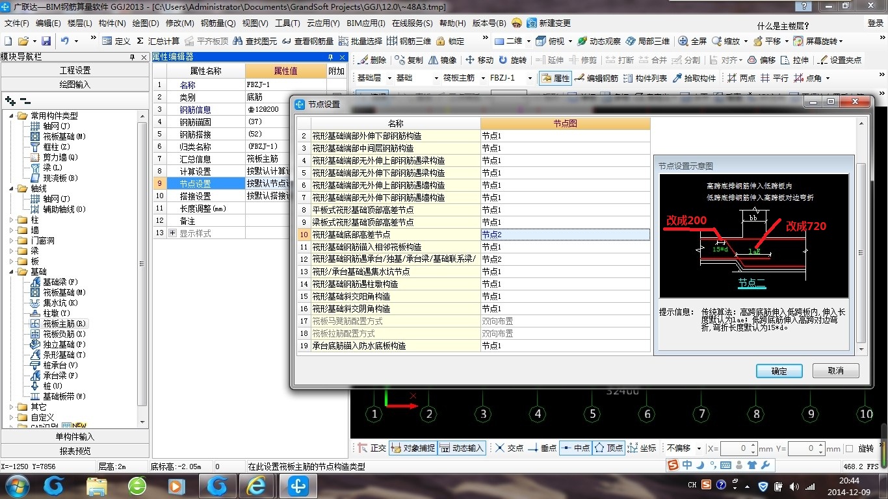
Task: Toggle 交点 snap
Action: (510, 448)
